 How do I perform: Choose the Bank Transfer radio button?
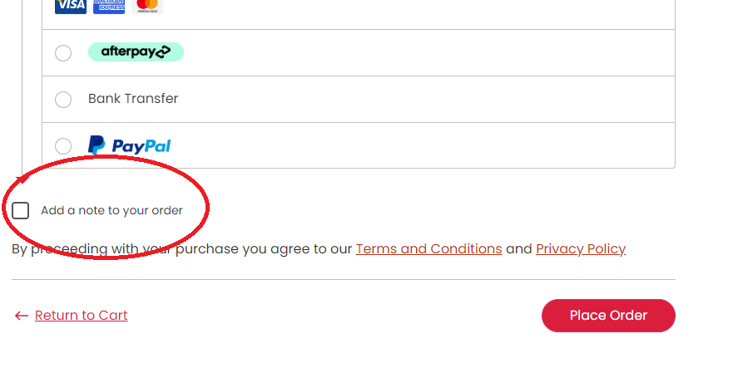click(x=63, y=100)
